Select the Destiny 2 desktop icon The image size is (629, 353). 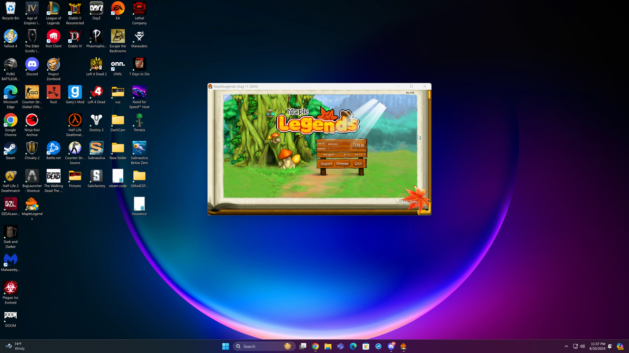(x=96, y=123)
